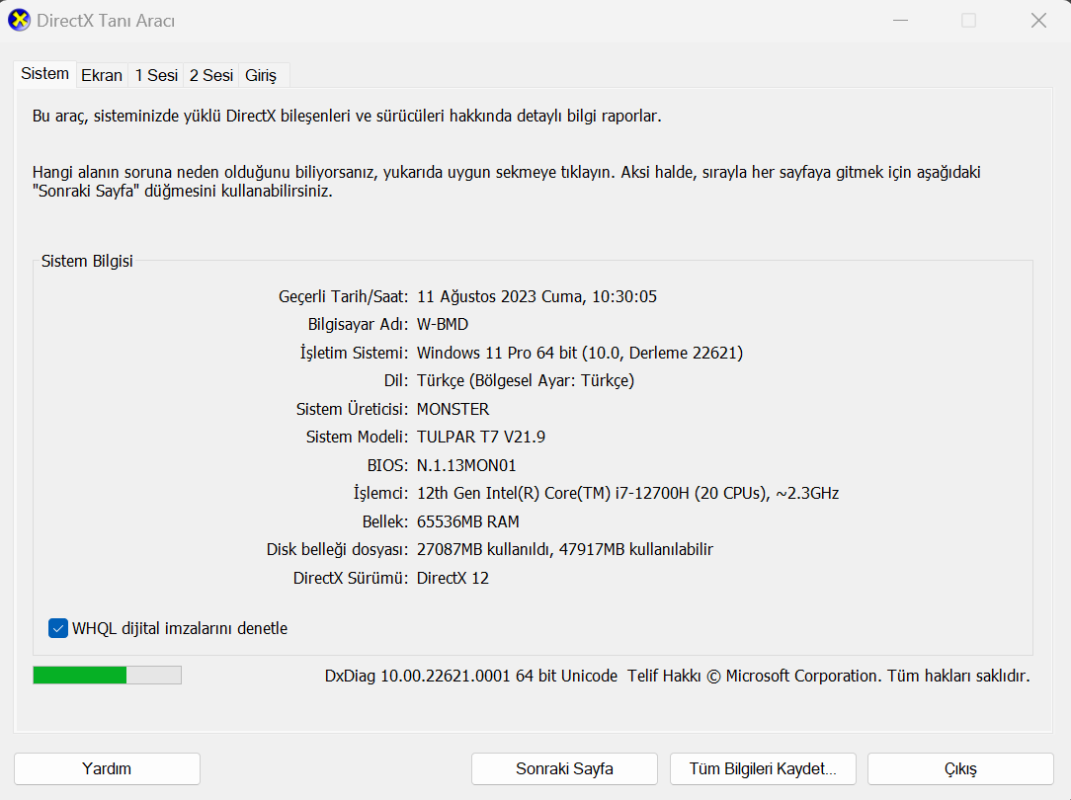Click the Sistem Üreticisi label
1071x800 pixels.
(x=352, y=409)
